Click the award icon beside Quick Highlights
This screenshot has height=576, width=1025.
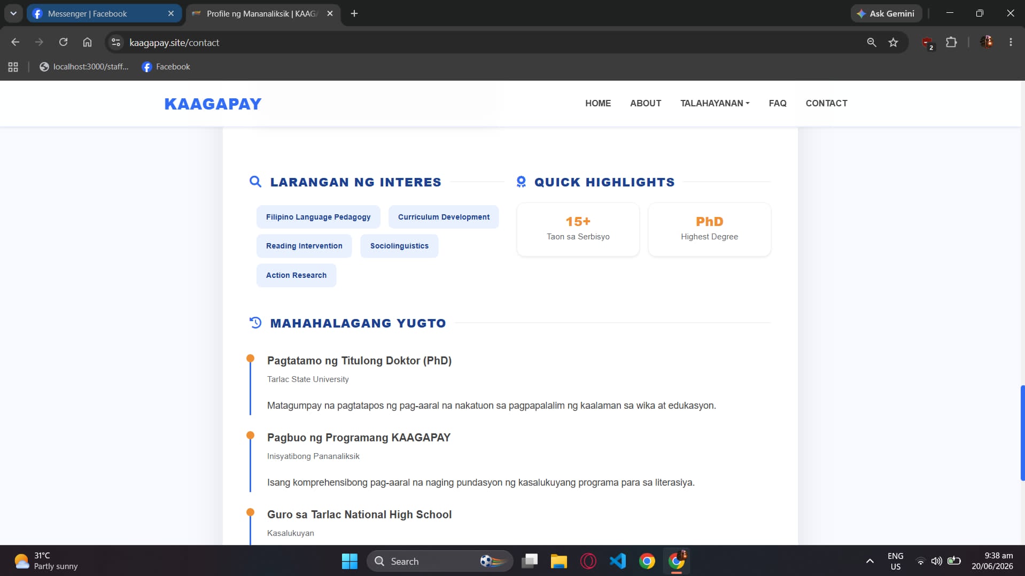[521, 182]
